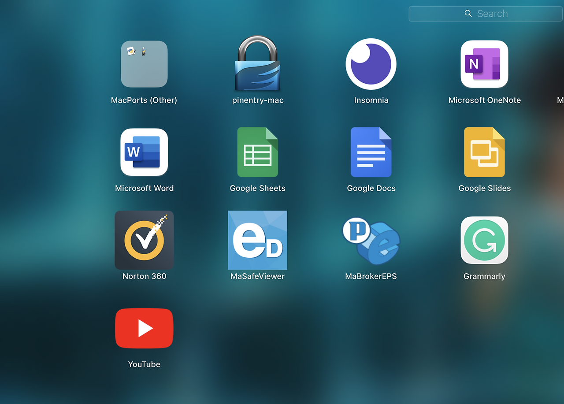The image size is (564, 404).
Task: Click the magnifying glass in Search
Action: pyautogui.click(x=468, y=14)
